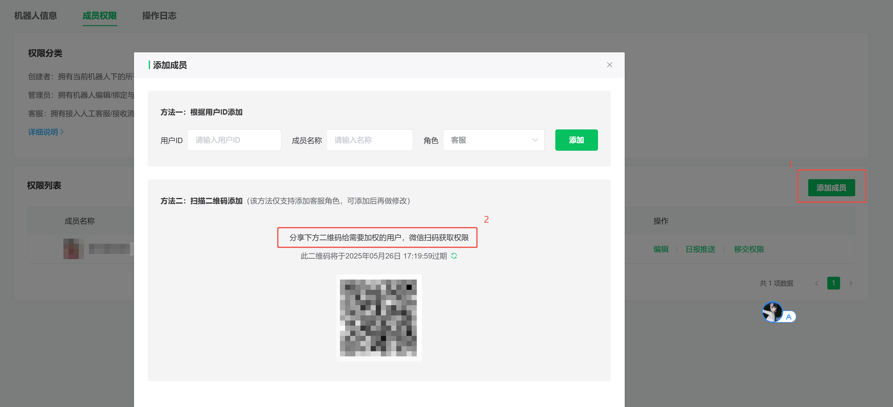Select the 成员权限 tab
893x407 pixels.
[x=100, y=16]
